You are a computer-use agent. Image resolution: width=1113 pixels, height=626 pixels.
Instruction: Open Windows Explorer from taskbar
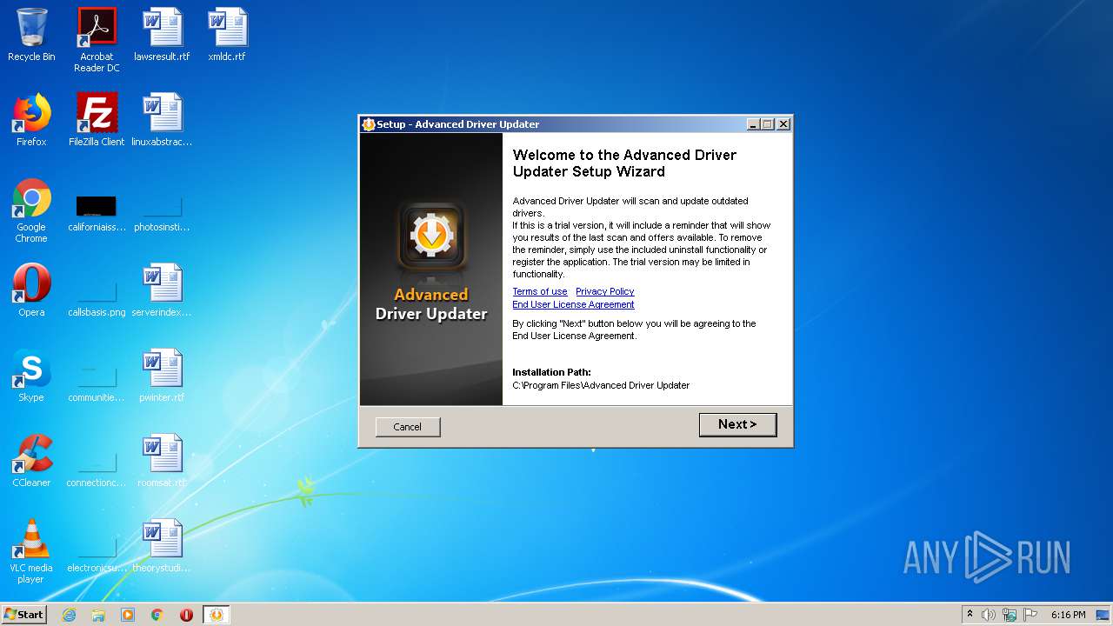tap(98, 615)
